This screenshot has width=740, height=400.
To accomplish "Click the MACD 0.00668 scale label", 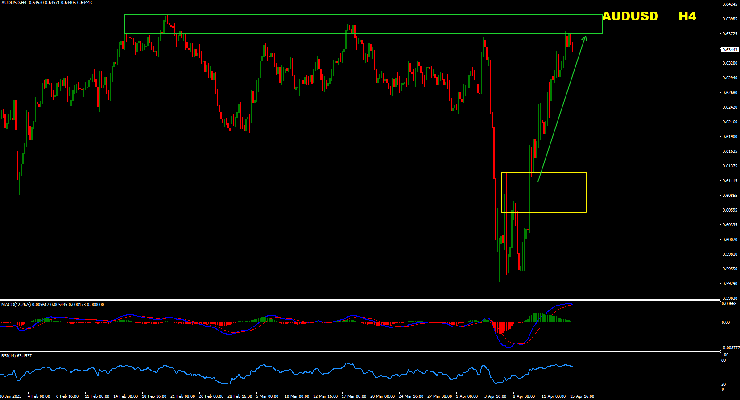I will coord(729,304).
